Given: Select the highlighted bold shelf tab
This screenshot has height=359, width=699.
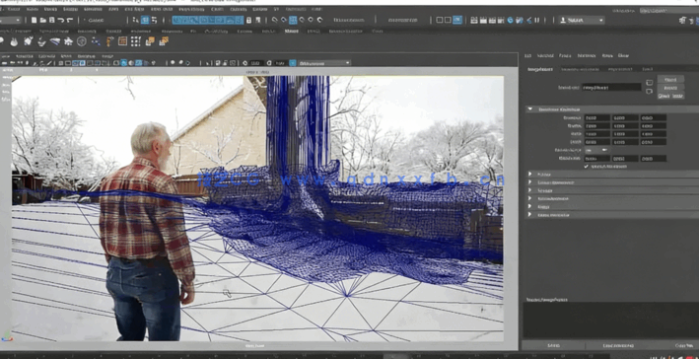Looking at the screenshot, I should pyautogui.click(x=291, y=32).
